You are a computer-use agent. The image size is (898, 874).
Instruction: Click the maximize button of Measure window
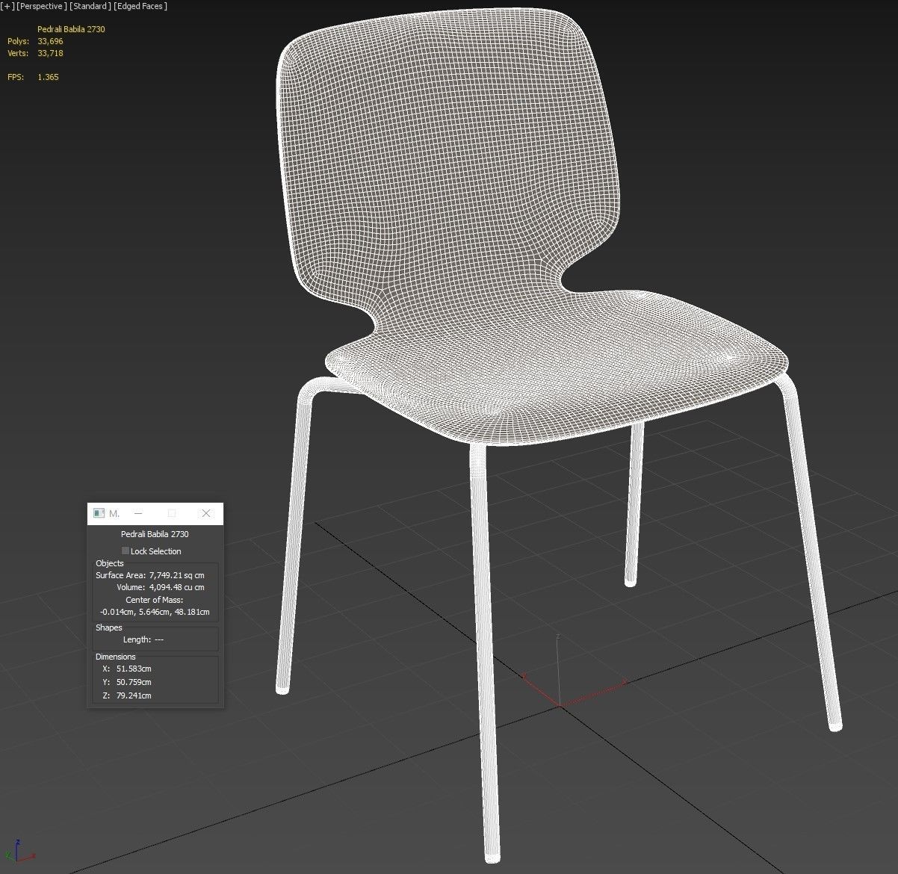pos(172,513)
